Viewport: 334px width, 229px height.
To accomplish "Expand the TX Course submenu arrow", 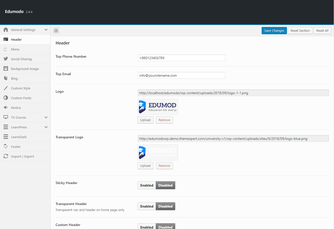I will 46,117.
